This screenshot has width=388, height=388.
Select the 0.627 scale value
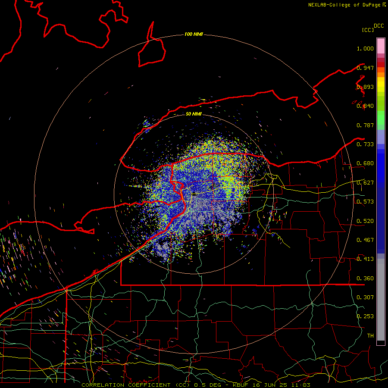pos(365,183)
